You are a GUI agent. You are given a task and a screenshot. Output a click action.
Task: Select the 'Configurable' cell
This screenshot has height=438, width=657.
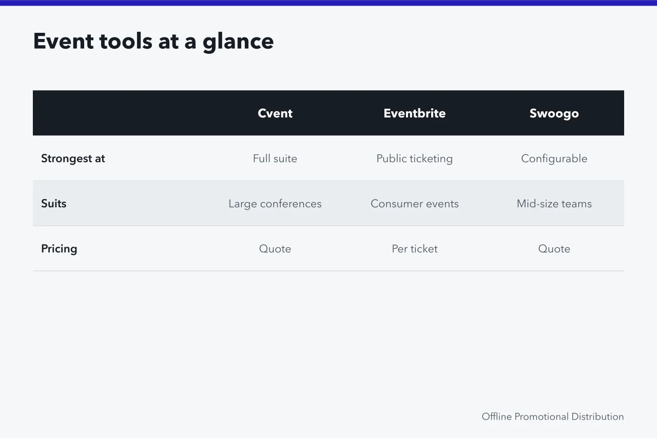point(554,158)
